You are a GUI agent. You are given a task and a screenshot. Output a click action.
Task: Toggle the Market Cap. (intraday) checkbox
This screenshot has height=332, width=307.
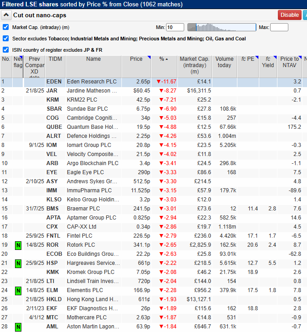coord(6,27)
